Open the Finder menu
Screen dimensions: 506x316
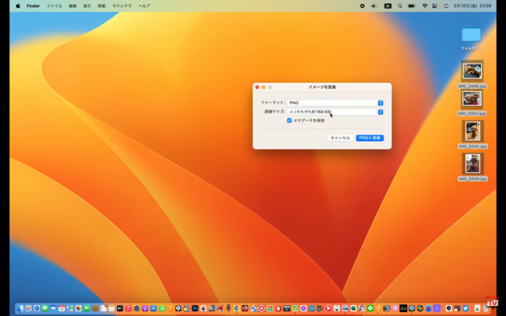pos(33,6)
